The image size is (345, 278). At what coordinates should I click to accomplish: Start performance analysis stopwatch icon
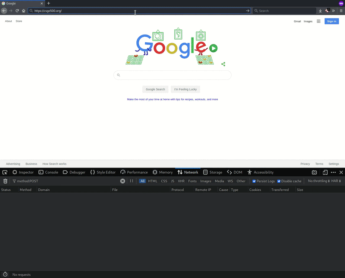coord(5,274)
